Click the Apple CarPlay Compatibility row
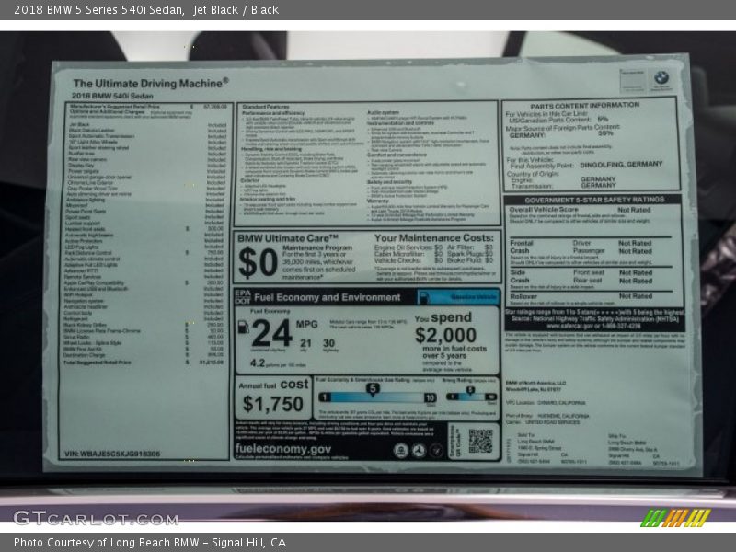The image size is (736, 552). (144, 282)
